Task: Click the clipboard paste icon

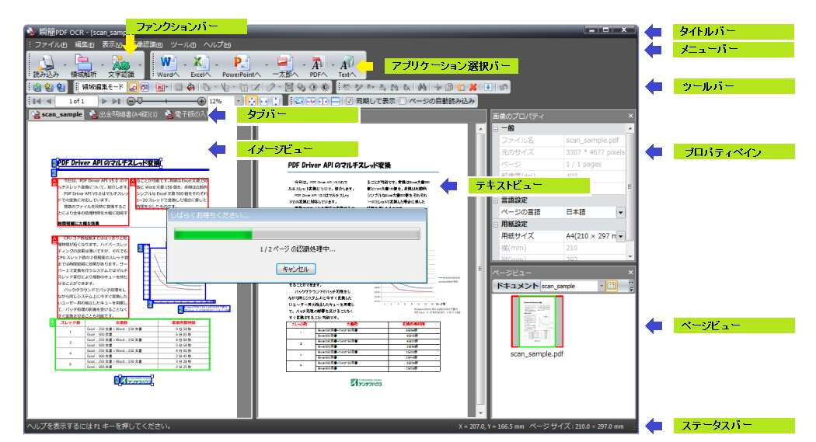Action: (x=461, y=87)
